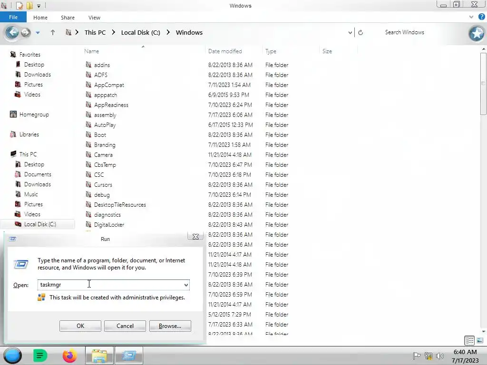The width and height of the screenshot is (487, 365).
Task: Expand chevron after This PC breadcrumb
Action: click(x=113, y=32)
